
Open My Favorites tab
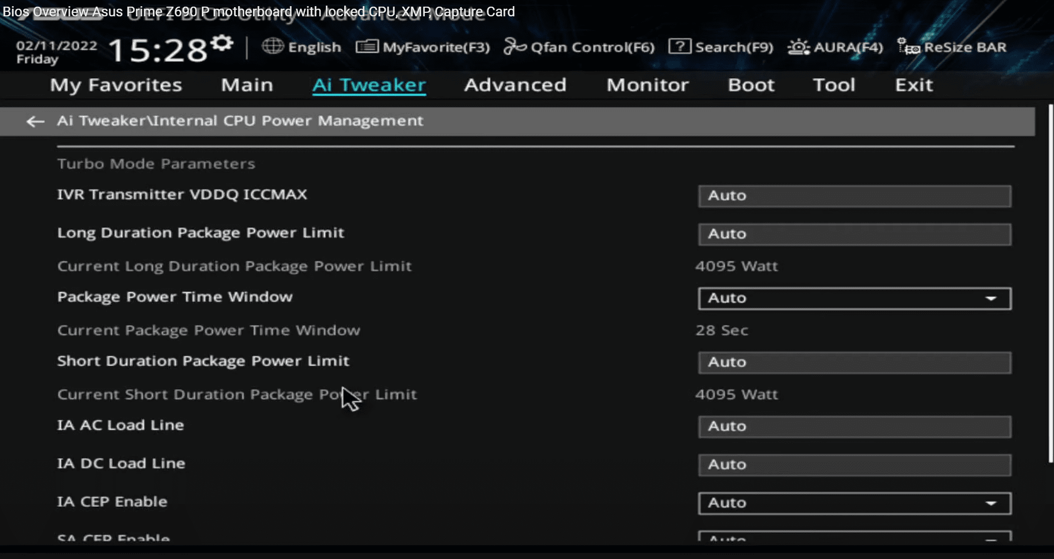click(x=116, y=85)
